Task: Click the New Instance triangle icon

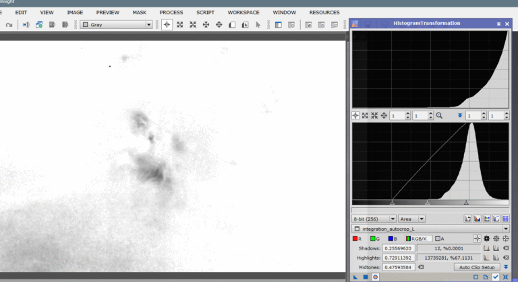Action: tap(355, 277)
